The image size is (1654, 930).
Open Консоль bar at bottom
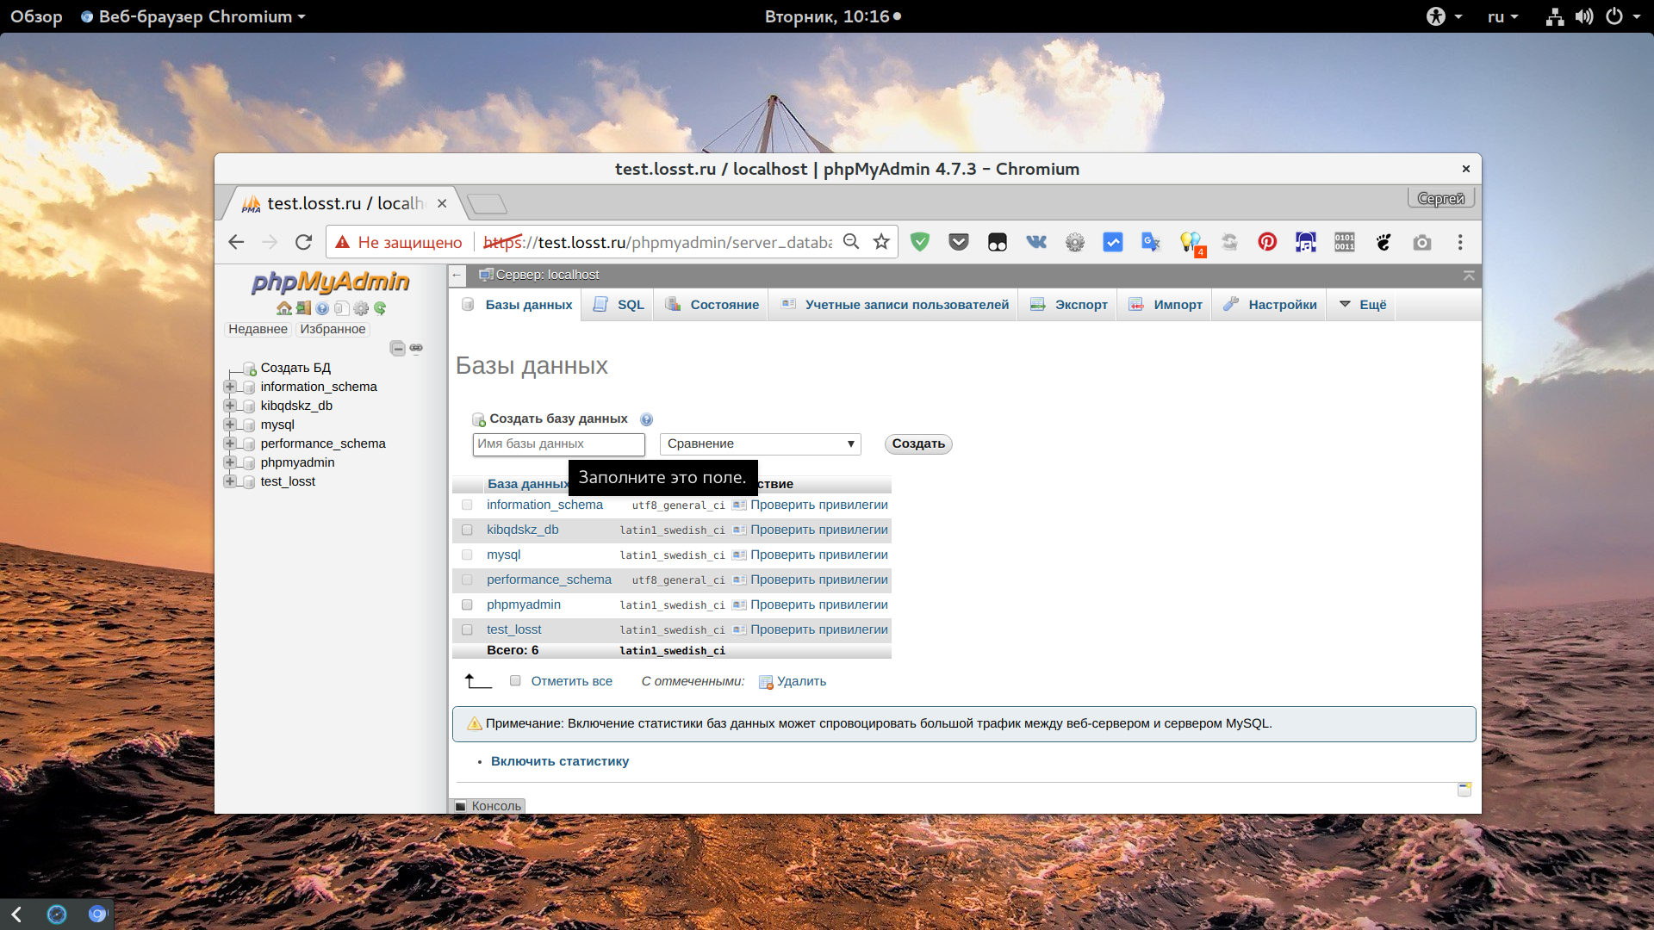pos(488,806)
